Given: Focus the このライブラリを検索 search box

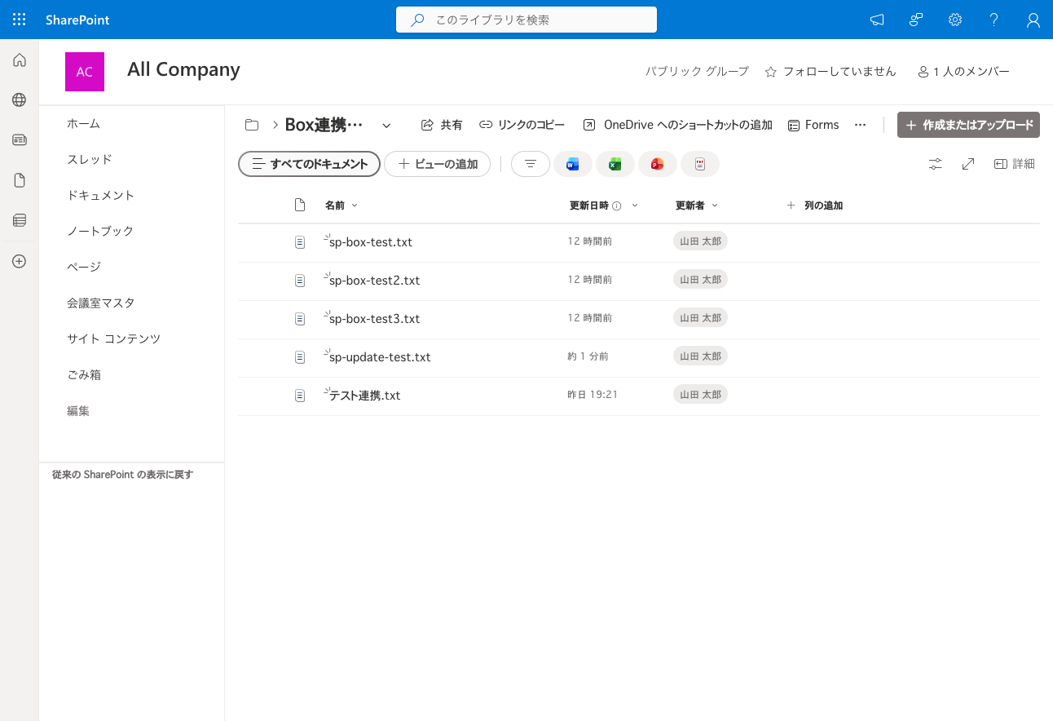Looking at the screenshot, I should (x=526, y=20).
